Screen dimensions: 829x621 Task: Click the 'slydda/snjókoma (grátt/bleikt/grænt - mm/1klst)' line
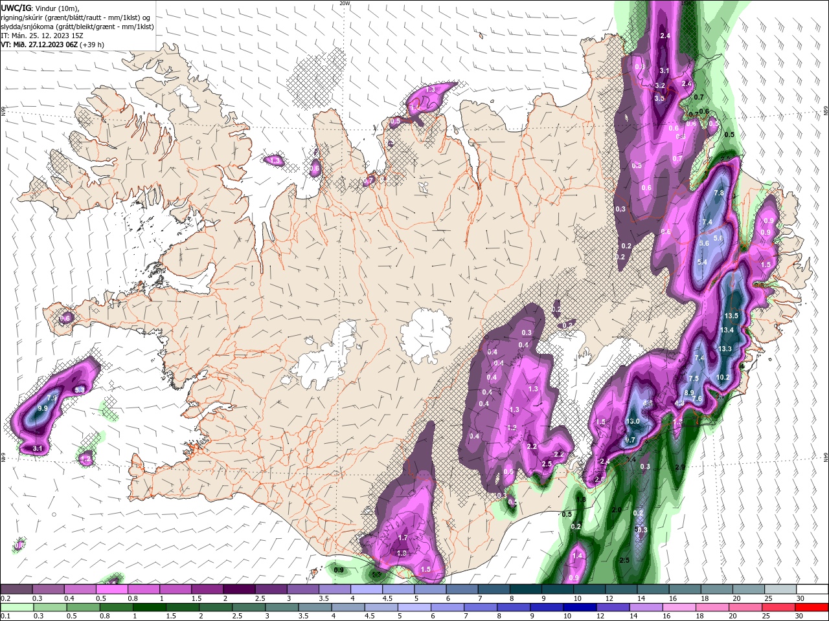[78, 27]
